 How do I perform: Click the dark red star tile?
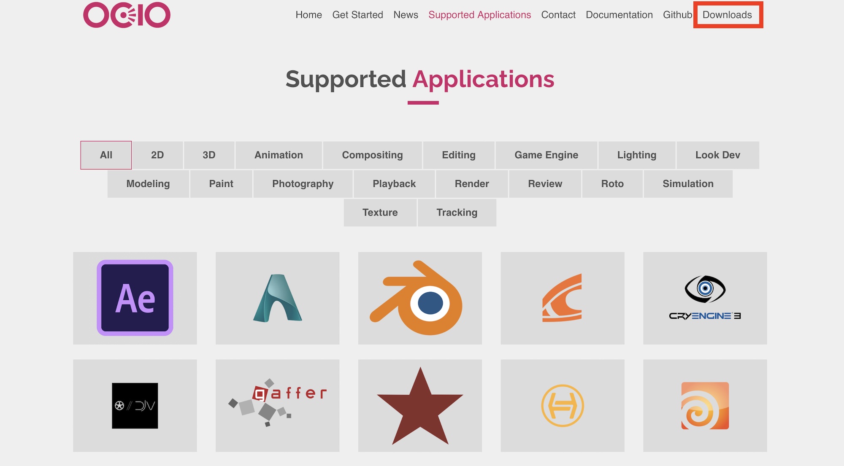click(419, 405)
